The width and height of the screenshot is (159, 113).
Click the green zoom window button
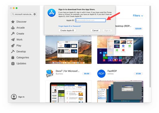click(x=17, y=8)
